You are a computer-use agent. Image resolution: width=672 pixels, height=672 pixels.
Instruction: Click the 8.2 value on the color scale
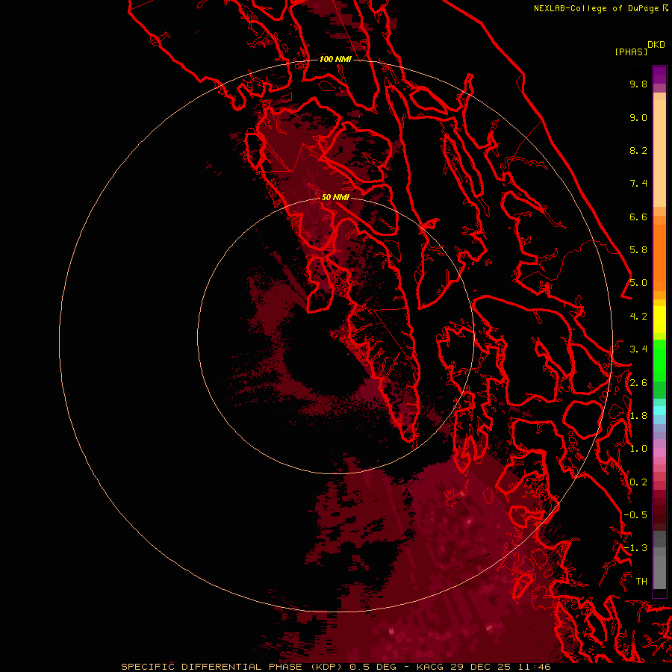[638, 150]
